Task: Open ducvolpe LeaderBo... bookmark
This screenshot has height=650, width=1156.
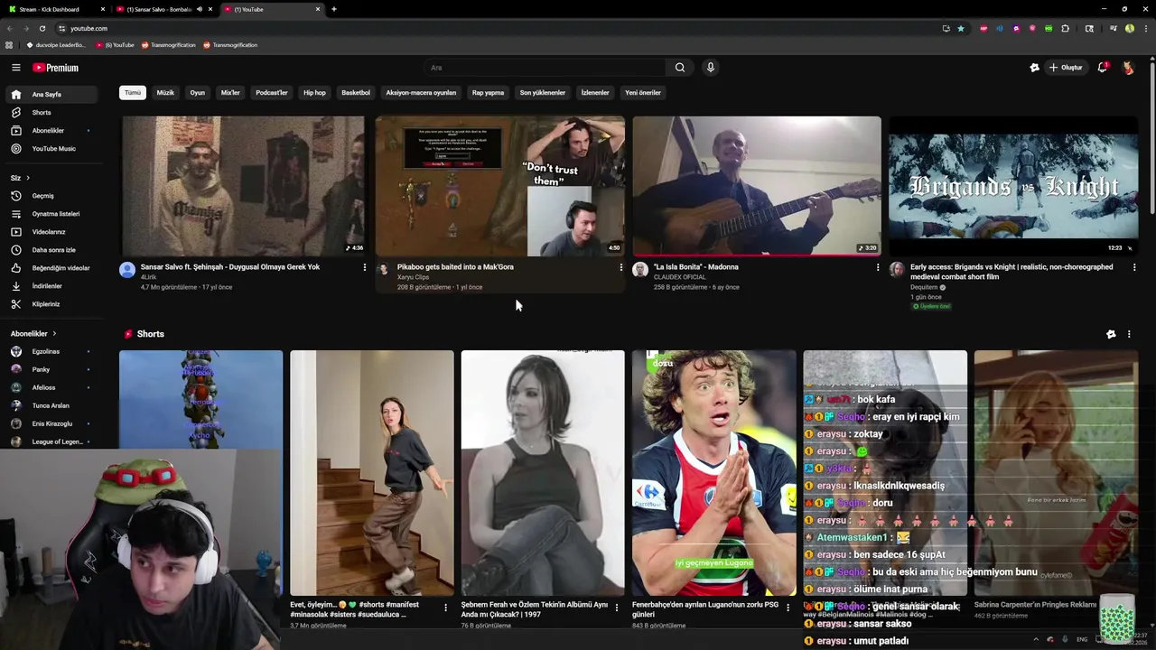Action: pos(56,45)
